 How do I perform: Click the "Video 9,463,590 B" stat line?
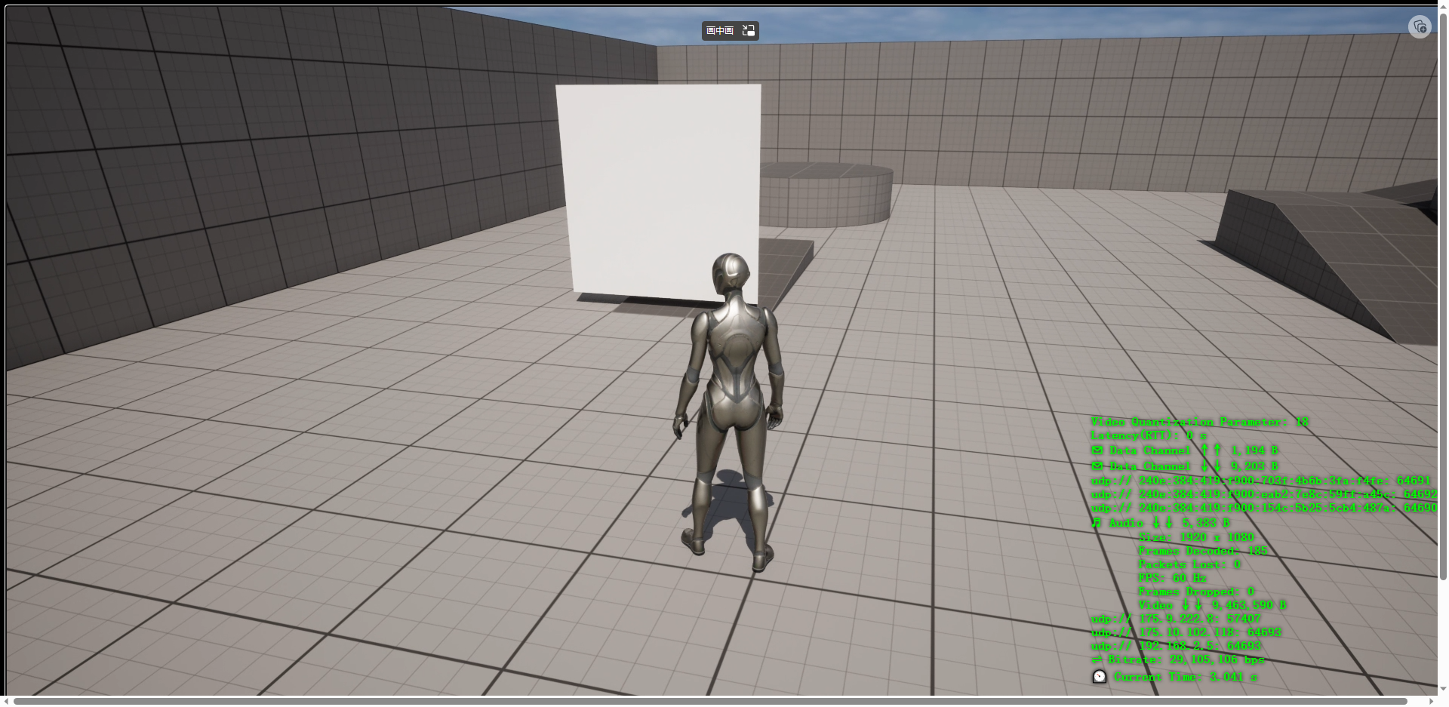(1212, 605)
